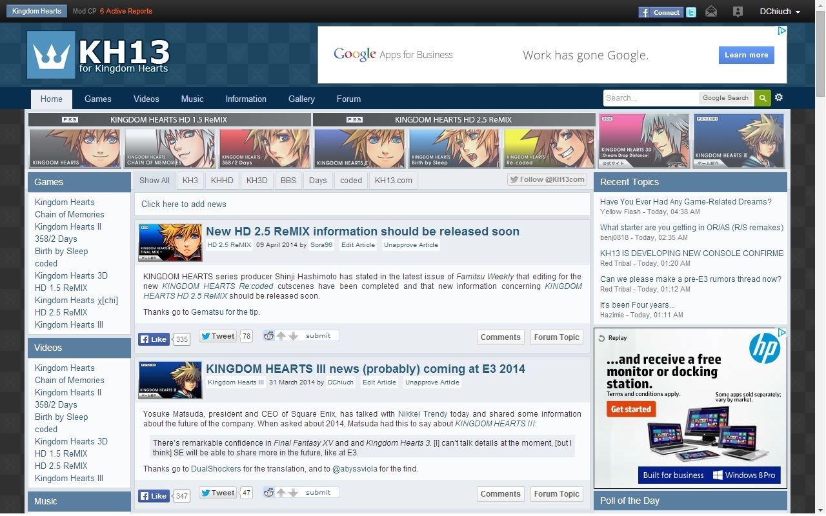
Task: Like the E3 2014 article on Facebook
Action: point(154,496)
